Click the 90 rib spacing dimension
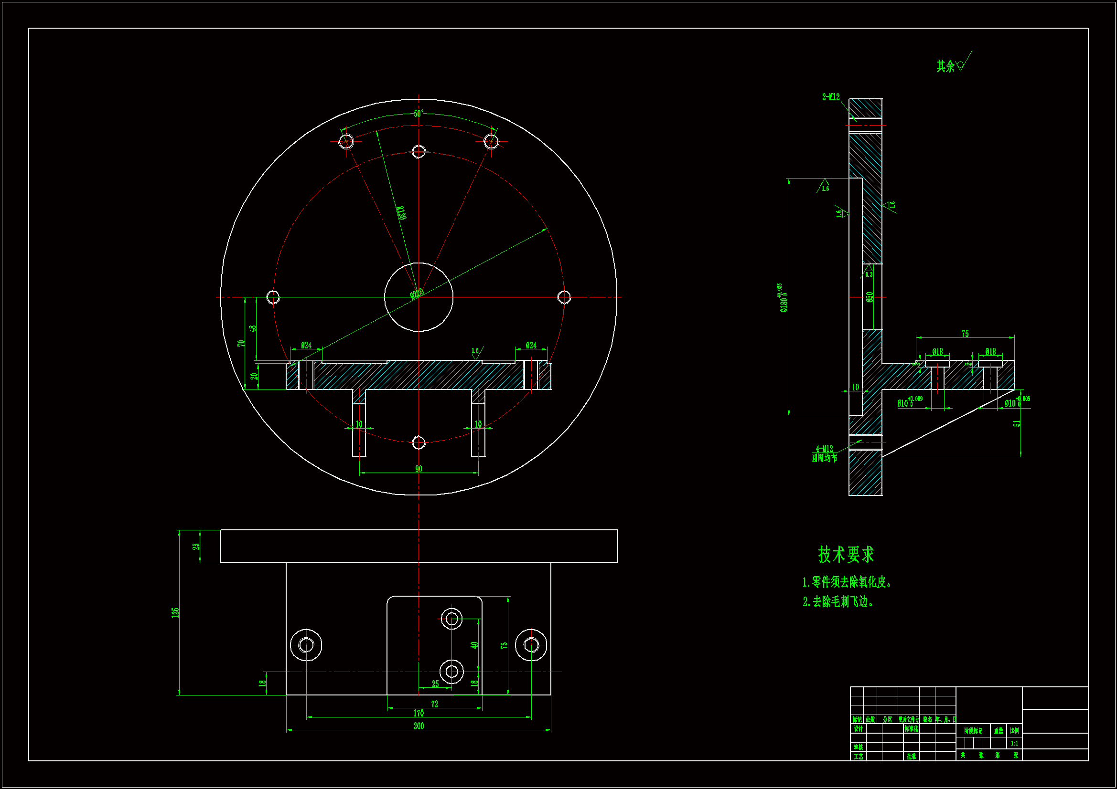Image resolution: width=1117 pixels, height=789 pixels. pos(419,469)
